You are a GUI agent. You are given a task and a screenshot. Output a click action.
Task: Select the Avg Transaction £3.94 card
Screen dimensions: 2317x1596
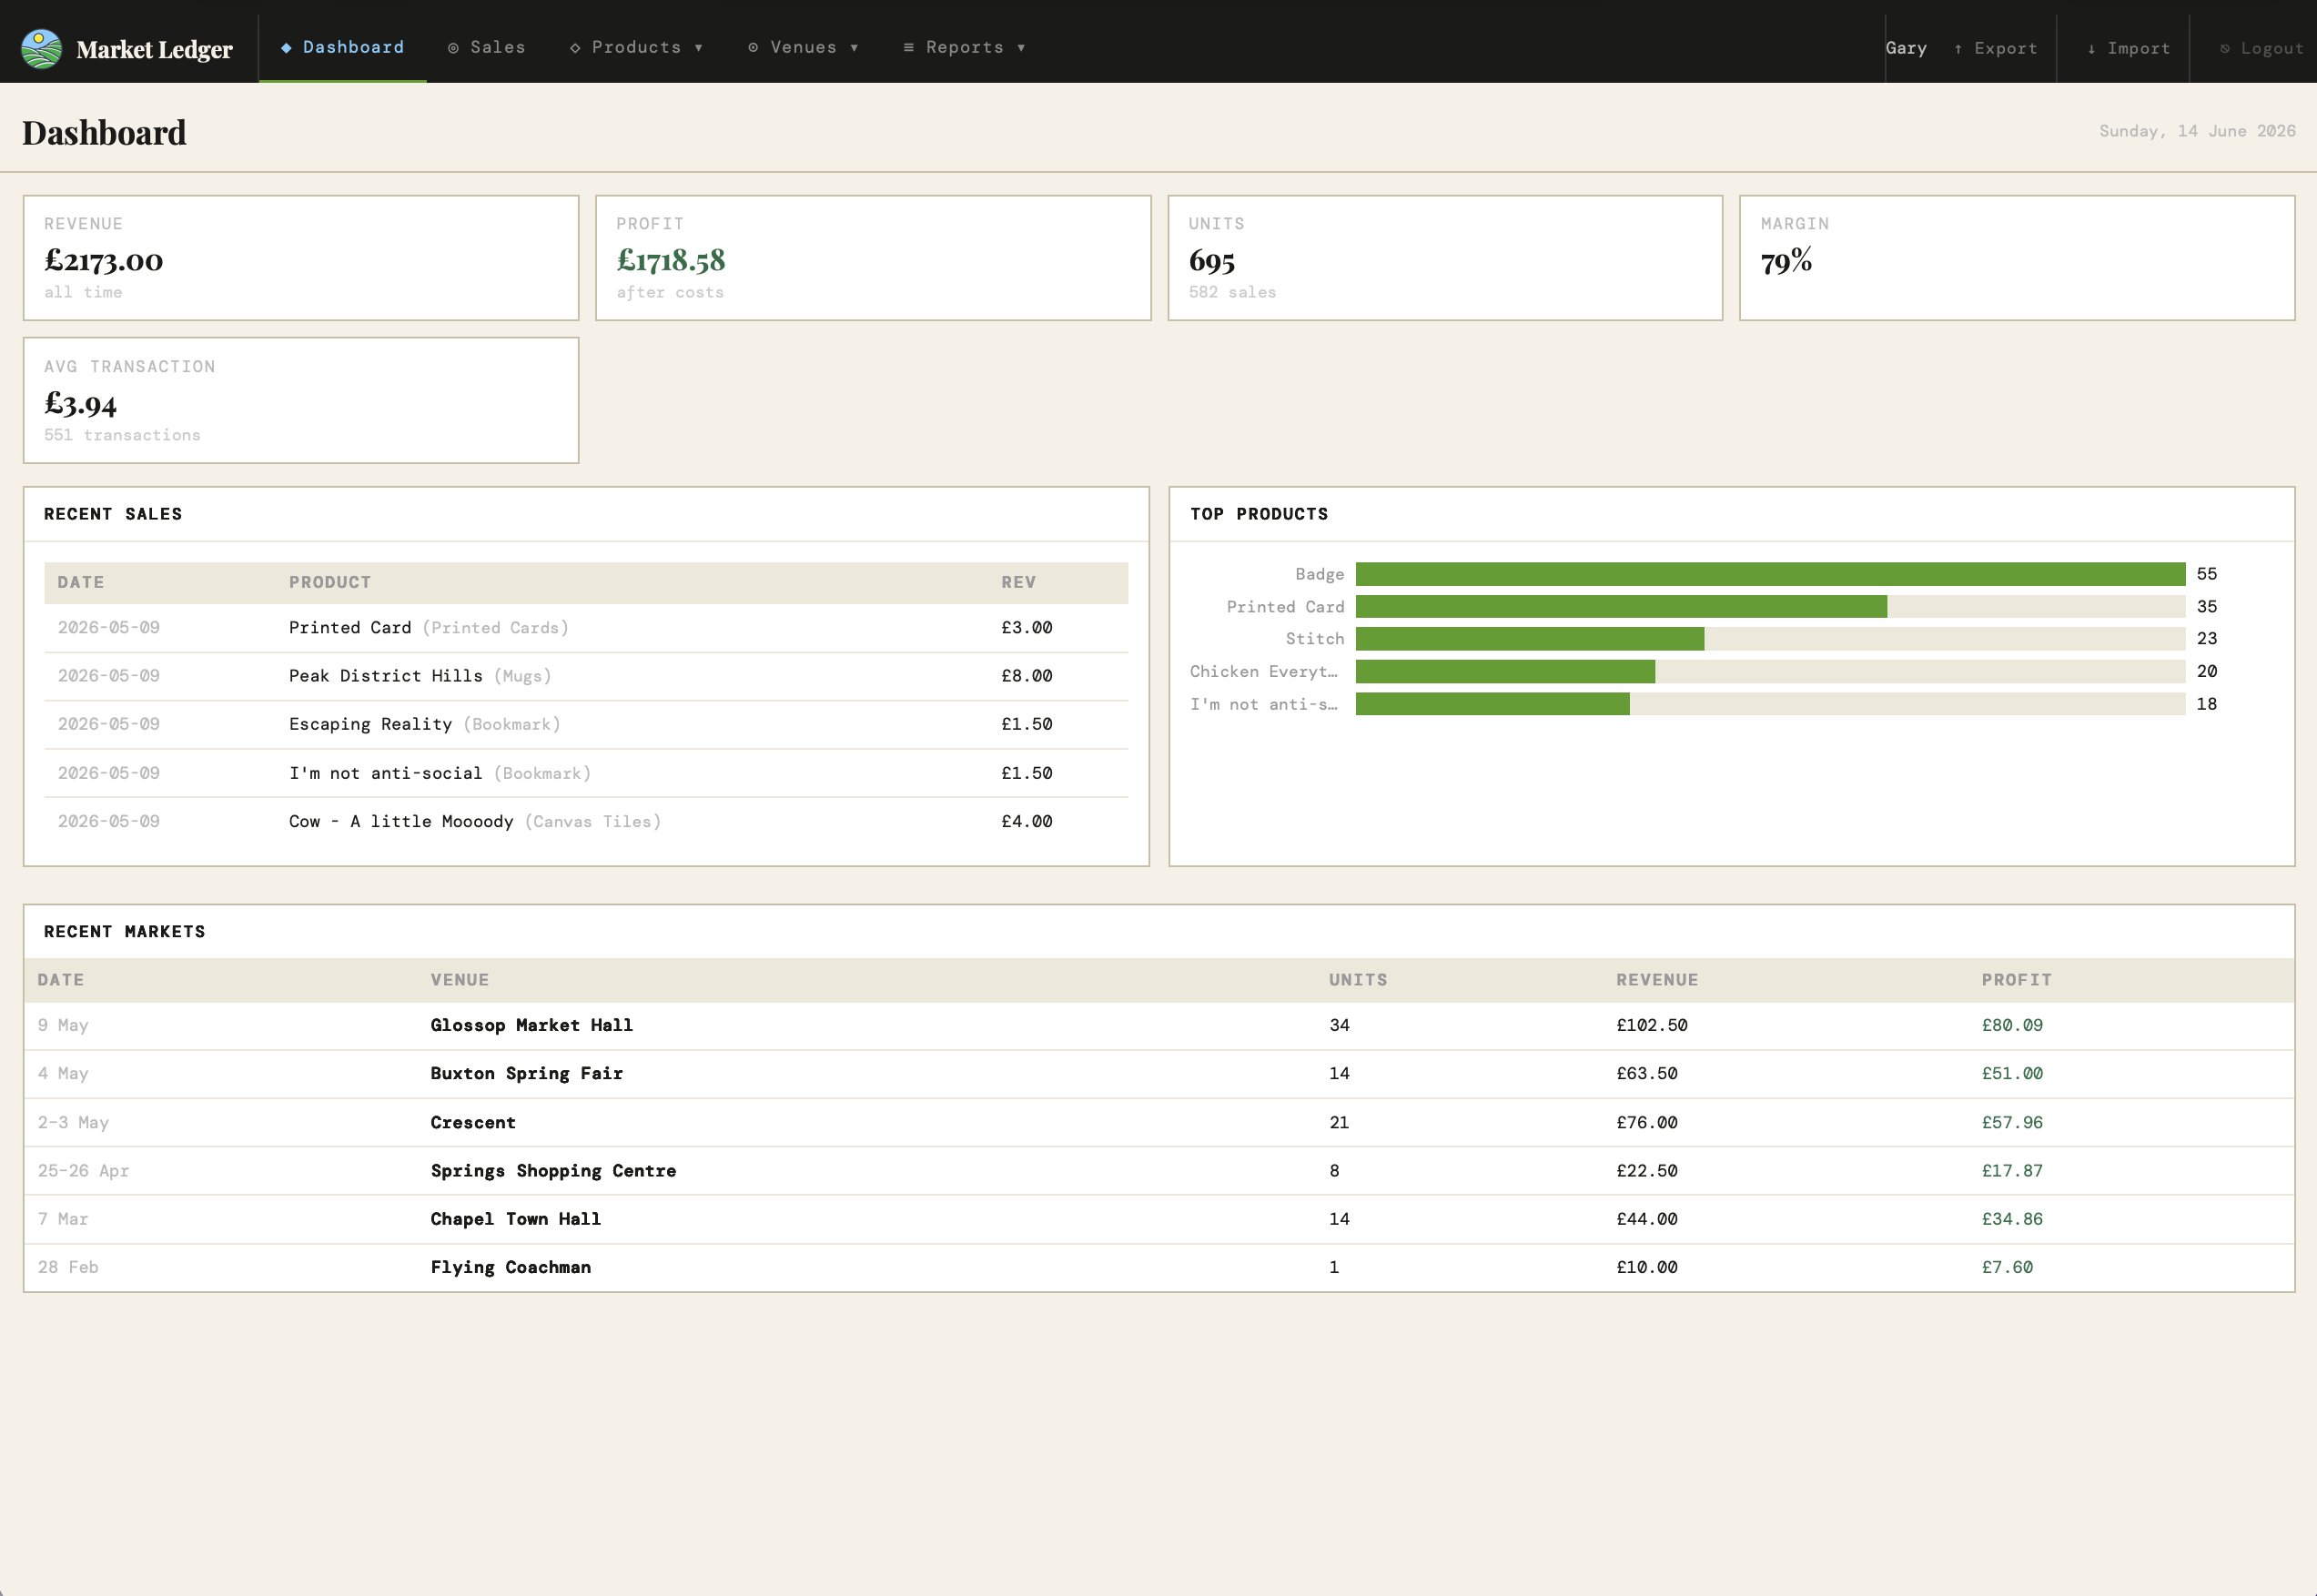click(301, 400)
